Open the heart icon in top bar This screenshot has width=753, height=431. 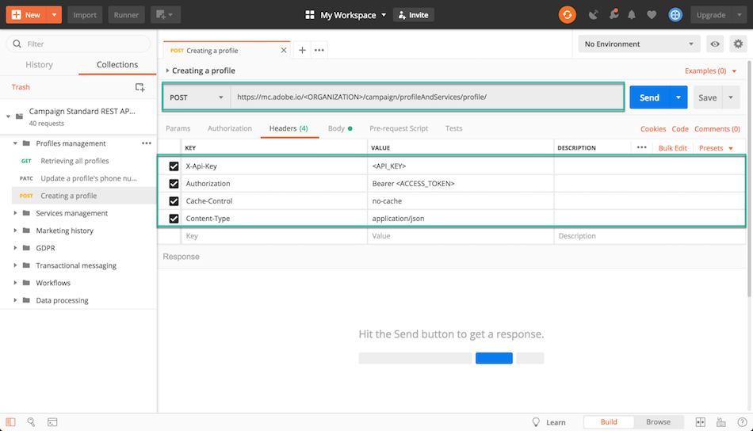tap(652, 14)
